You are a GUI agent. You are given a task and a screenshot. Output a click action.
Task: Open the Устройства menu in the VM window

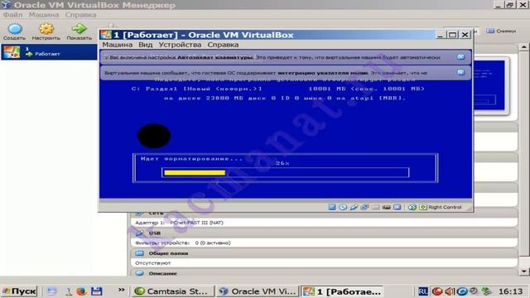(180, 45)
